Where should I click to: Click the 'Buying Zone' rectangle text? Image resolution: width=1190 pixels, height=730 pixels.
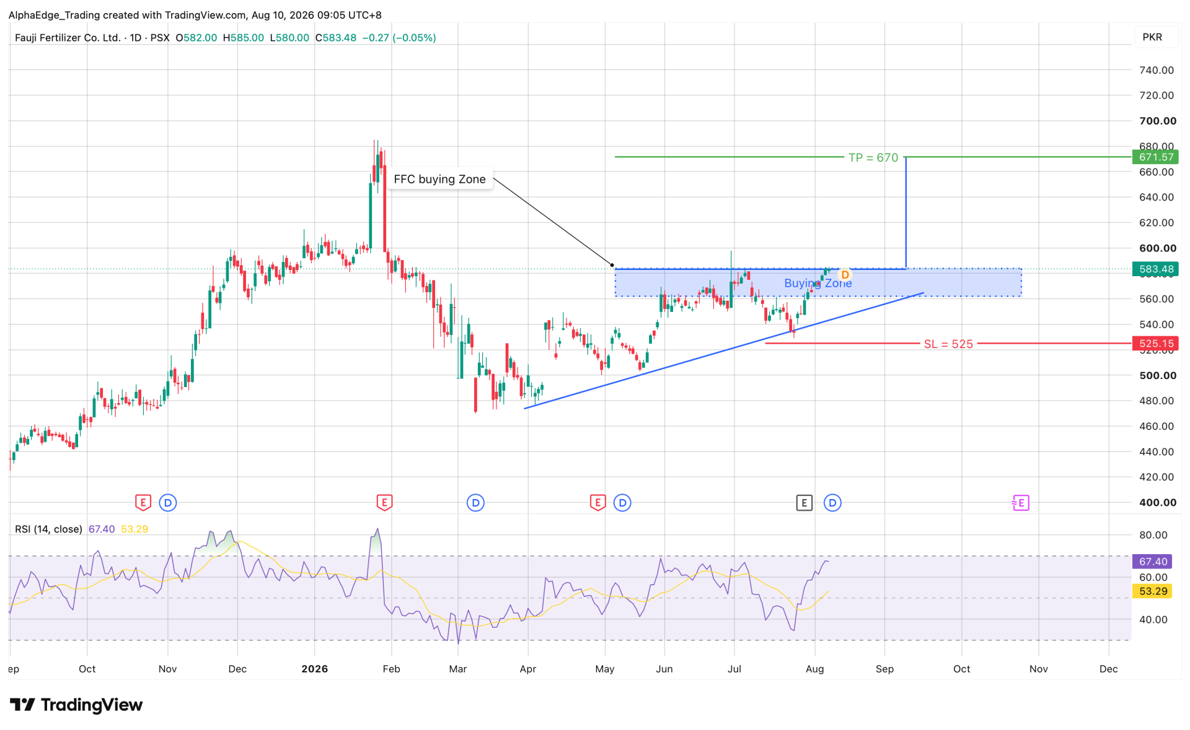coord(818,283)
